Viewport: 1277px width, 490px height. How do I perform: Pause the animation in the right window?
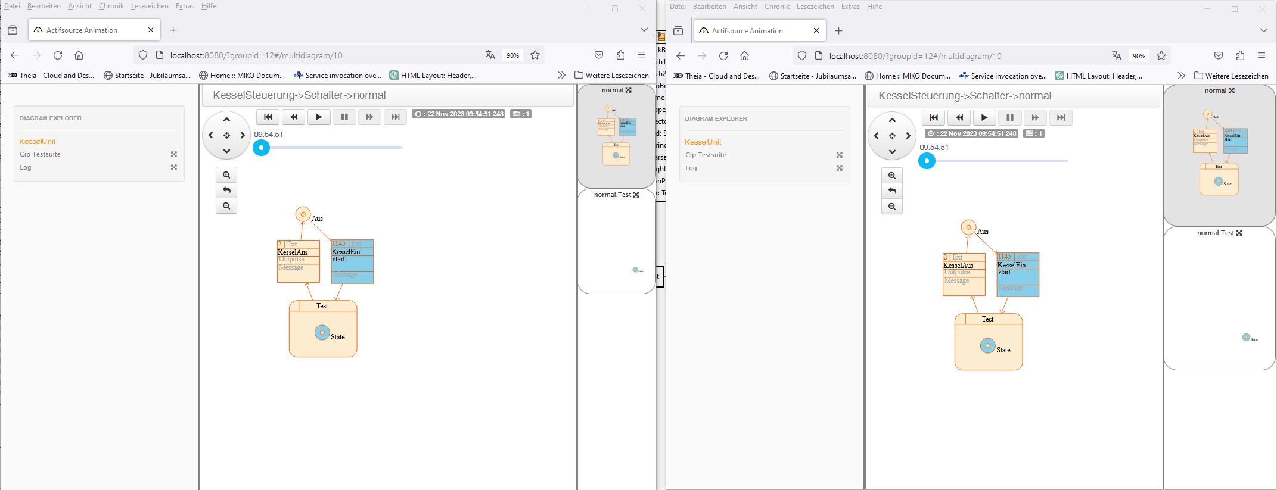click(1009, 118)
